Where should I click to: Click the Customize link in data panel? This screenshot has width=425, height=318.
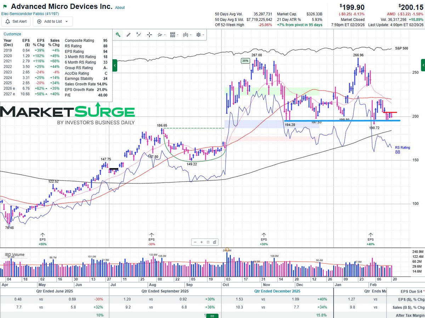coord(12,34)
